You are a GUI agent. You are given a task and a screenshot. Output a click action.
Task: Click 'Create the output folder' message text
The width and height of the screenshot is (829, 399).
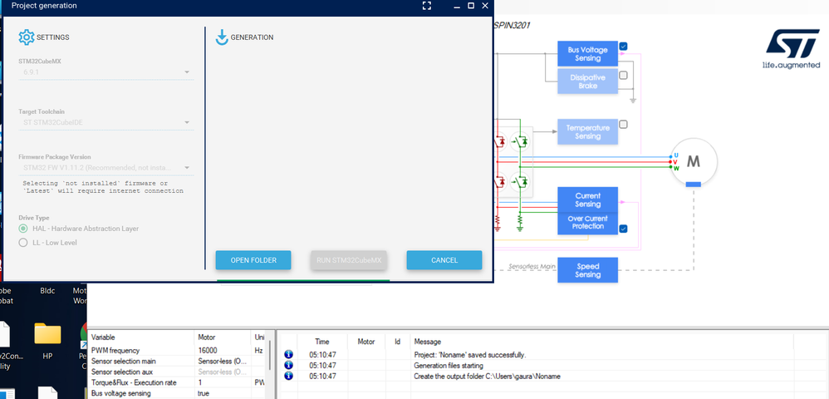[x=487, y=377]
